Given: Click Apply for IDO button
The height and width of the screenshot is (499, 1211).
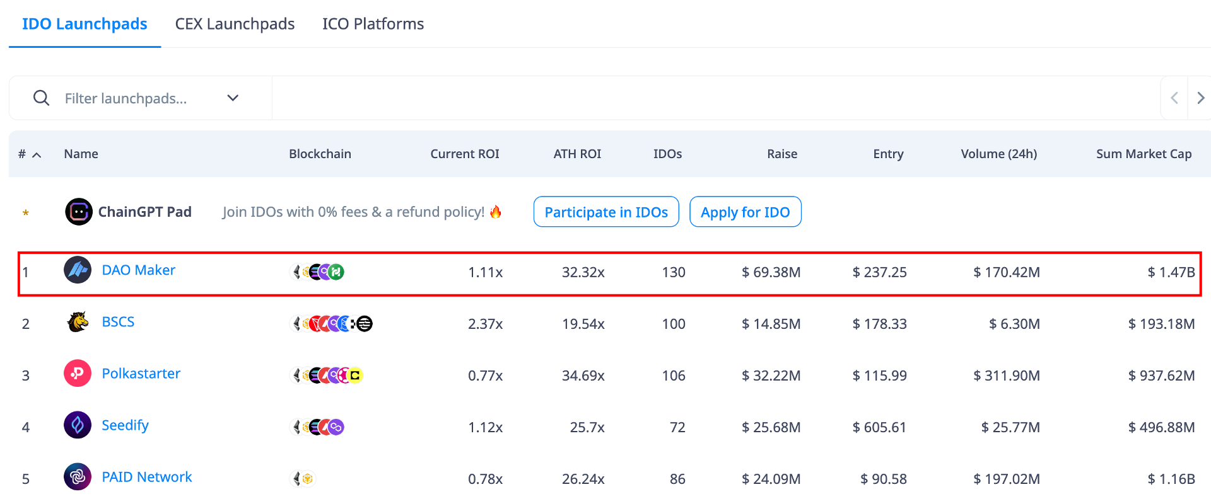Looking at the screenshot, I should (746, 212).
